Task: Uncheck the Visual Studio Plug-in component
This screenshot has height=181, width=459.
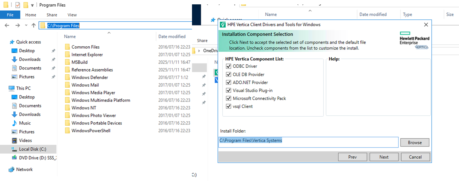Action: coord(228,90)
